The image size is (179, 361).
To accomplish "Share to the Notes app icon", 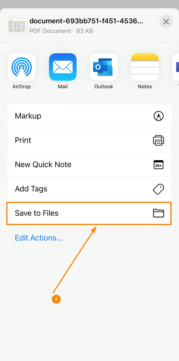I will pyautogui.click(x=145, y=67).
